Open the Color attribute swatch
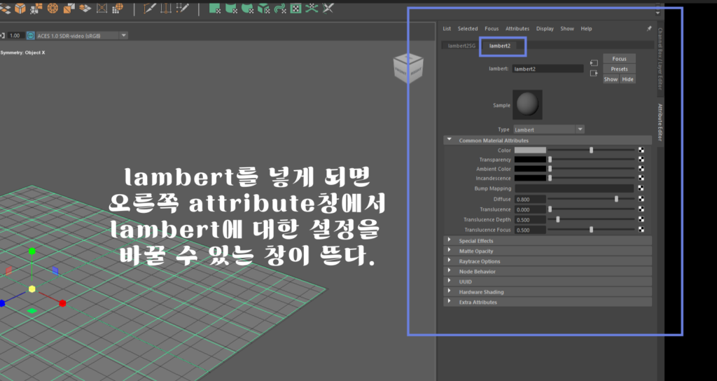 click(530, 150)
